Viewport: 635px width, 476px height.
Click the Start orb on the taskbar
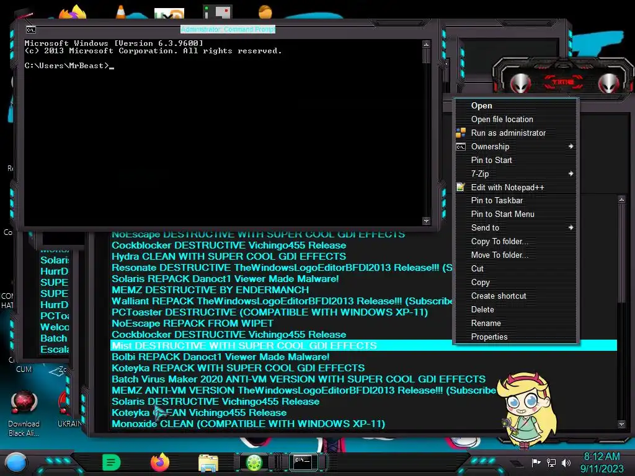pos(16,462)
